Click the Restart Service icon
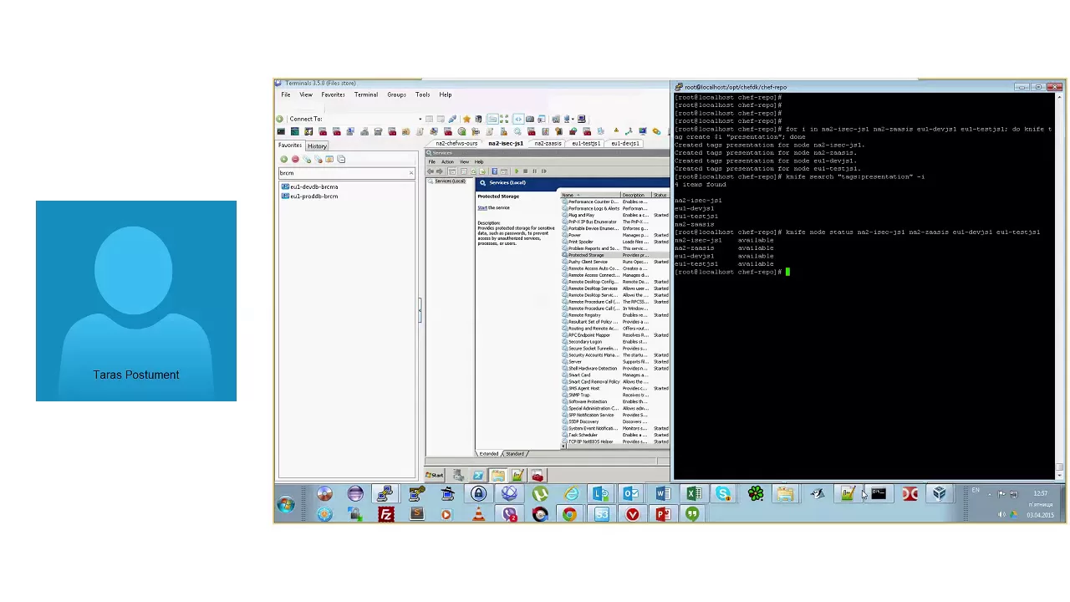1070x602 pixels. point(543,171)
